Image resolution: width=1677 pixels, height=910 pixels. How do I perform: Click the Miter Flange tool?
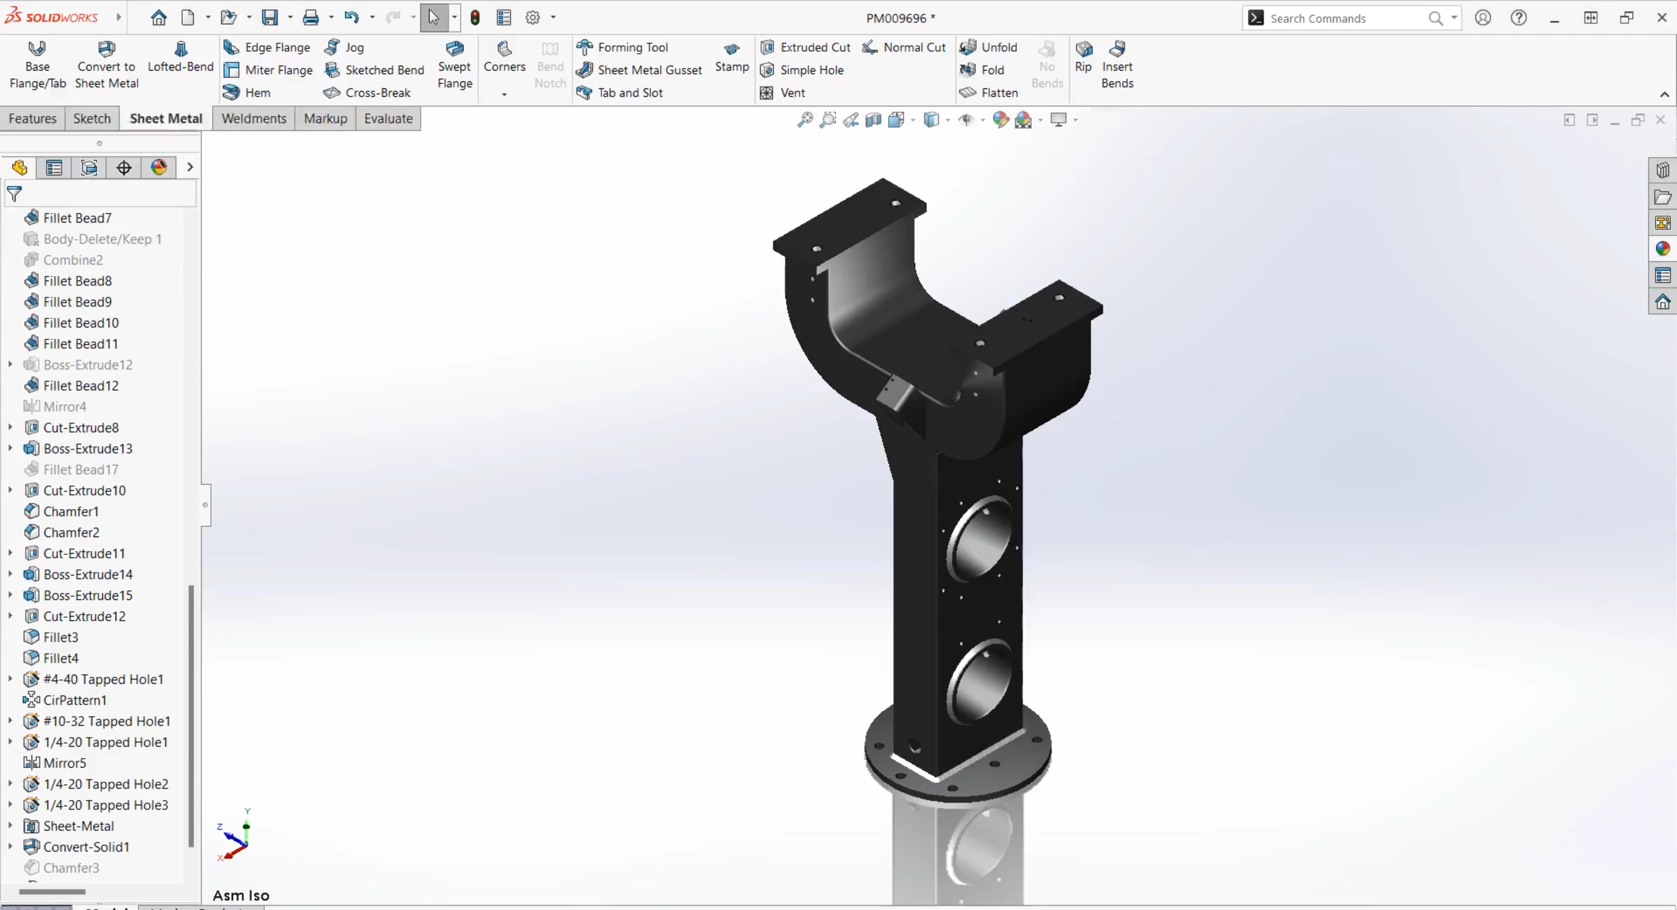(268, 70)
